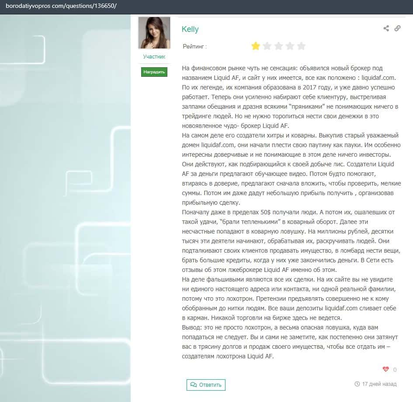Viewport: 413px width, 402px height.
Task: Select the second rating star
Action: coord(267,46)
